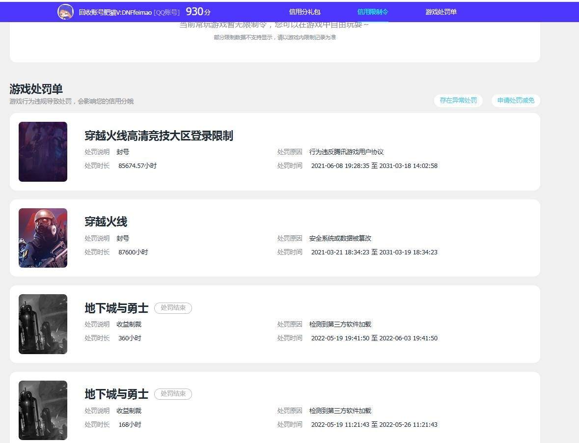Click the 游戏处罚单 section heading
Image resolution: width=579 pixels, height=443 pixels.
point(36,89)
